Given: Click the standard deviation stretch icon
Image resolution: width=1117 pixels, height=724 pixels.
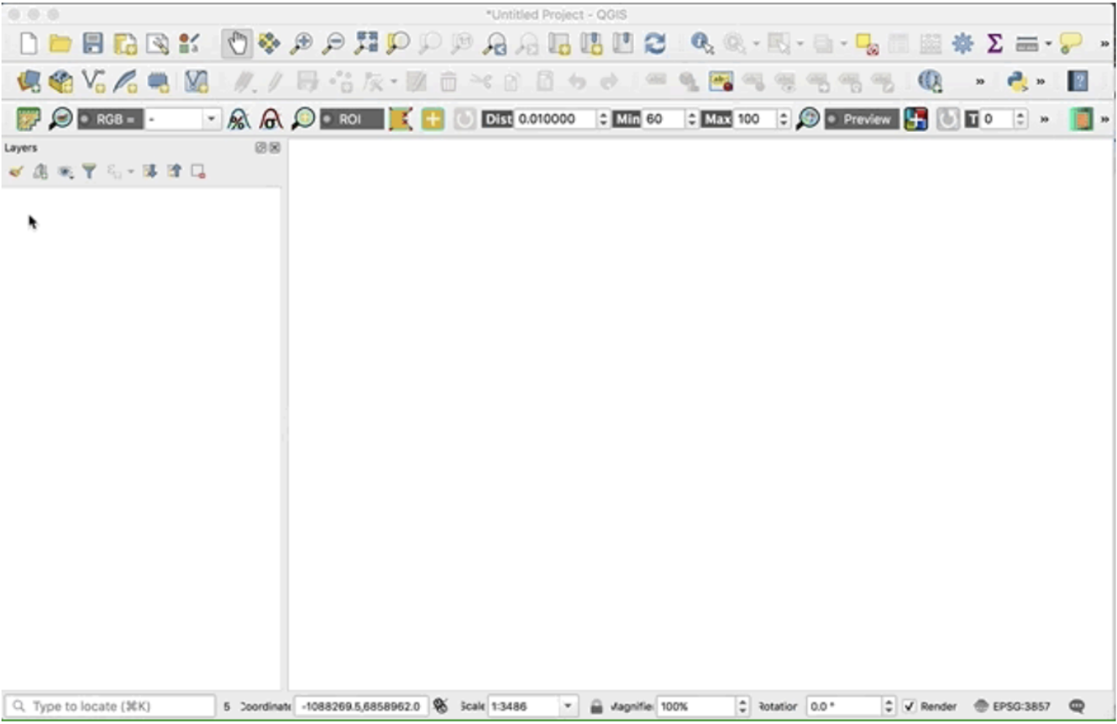Looking at the screenshot, I should (270, 119).
